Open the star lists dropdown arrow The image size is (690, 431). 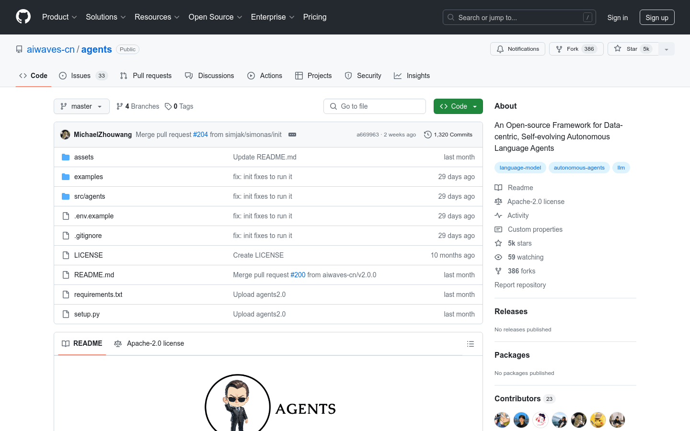point(667,49)
